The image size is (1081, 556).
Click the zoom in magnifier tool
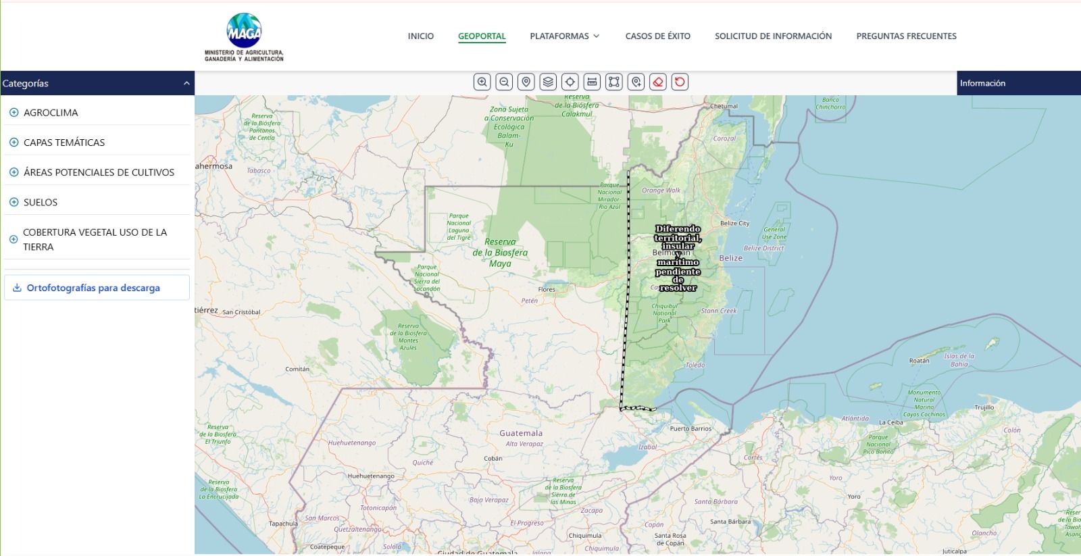click(482, 82)
